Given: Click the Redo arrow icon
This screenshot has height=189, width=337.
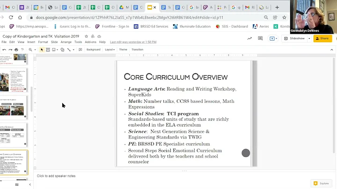Looking at the screenshot, I should [x=10, y=50].
